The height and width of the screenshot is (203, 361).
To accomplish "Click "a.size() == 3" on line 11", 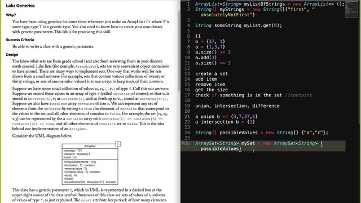I will [x=213, y=63].
